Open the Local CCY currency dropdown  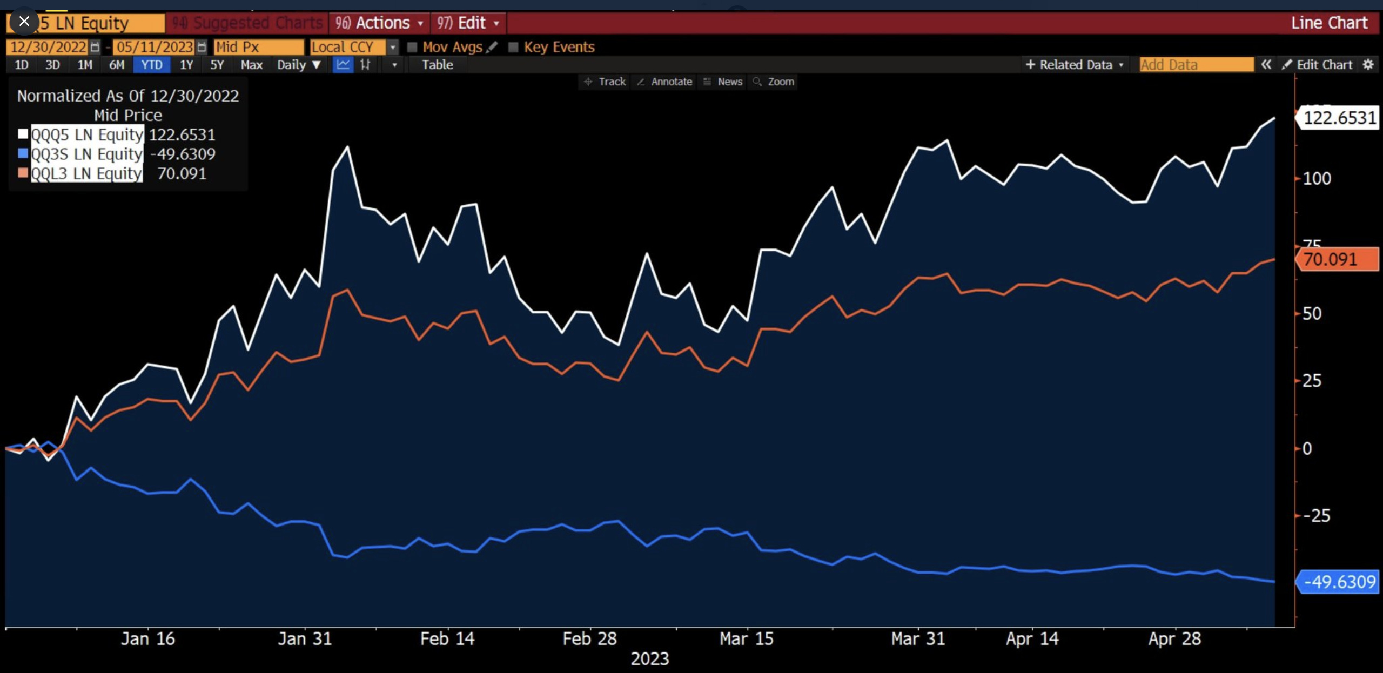coord(393,47)
